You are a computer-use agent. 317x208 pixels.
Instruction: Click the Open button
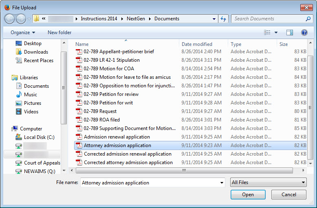click(248, 195)
